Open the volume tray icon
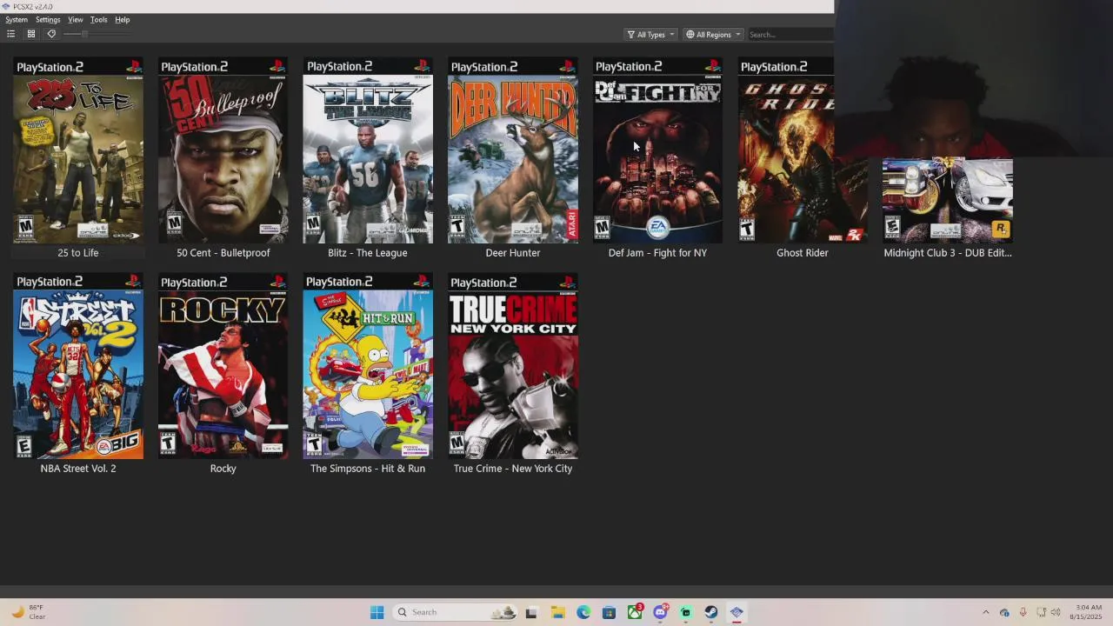 point(1056,612)
